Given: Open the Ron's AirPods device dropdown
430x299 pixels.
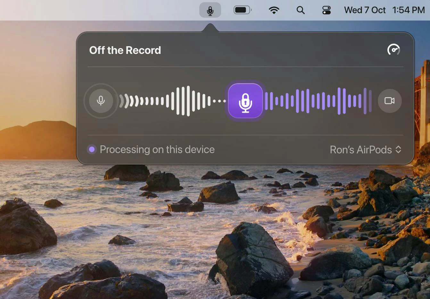Looking at the screenshot, I should (366, 150).
